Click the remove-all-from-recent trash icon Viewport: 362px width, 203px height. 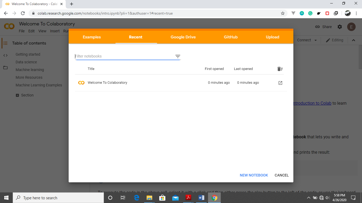point(280,69)
